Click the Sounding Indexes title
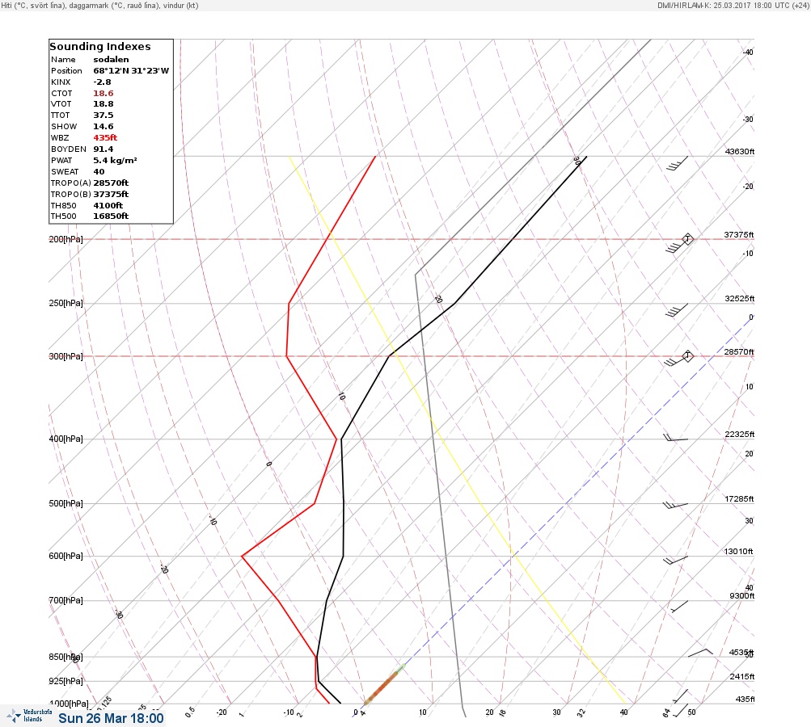 click(100, 47)
